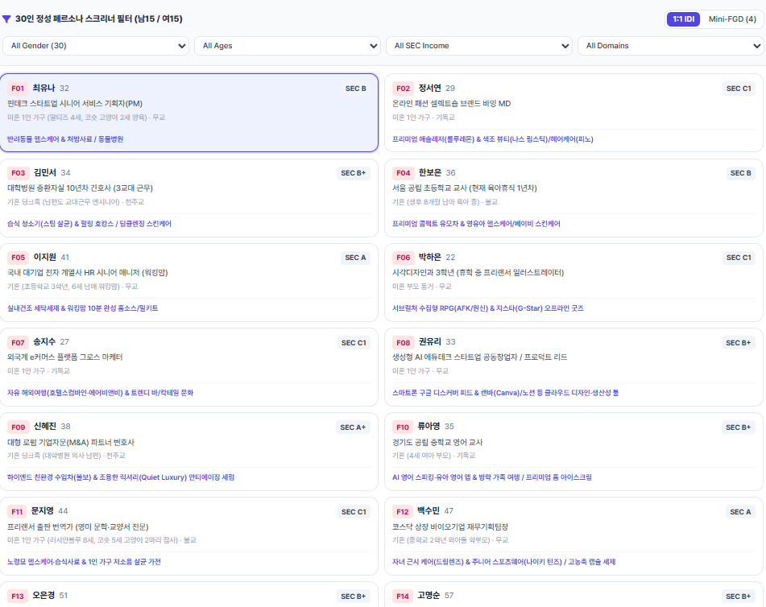Click the F07 badge on 송지수's card
Screen dimensions: 766x607
[18, 342]
